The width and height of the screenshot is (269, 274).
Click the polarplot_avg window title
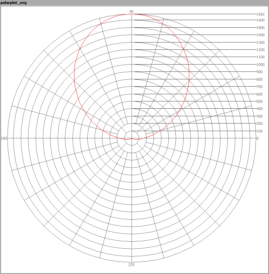(x=14, y=3)
